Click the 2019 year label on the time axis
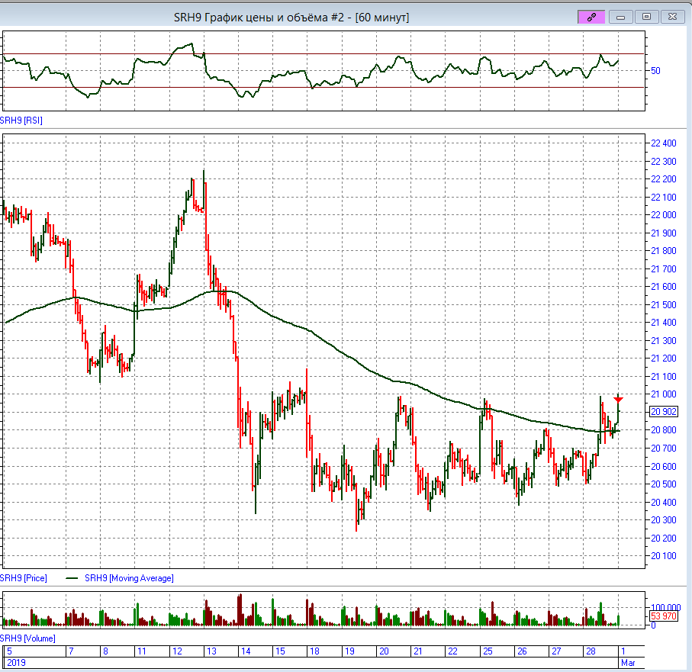 pos(16,663)
